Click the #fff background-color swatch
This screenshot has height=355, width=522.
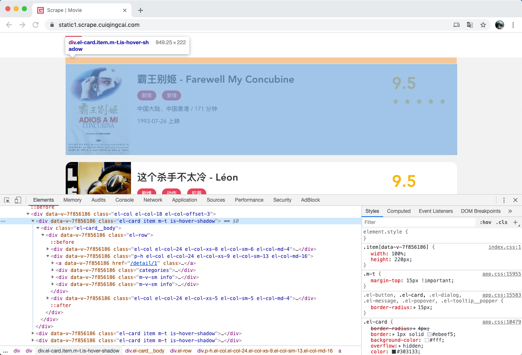427,340
